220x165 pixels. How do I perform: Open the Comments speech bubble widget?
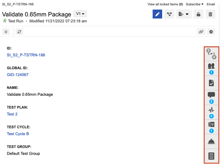(211, 97)
